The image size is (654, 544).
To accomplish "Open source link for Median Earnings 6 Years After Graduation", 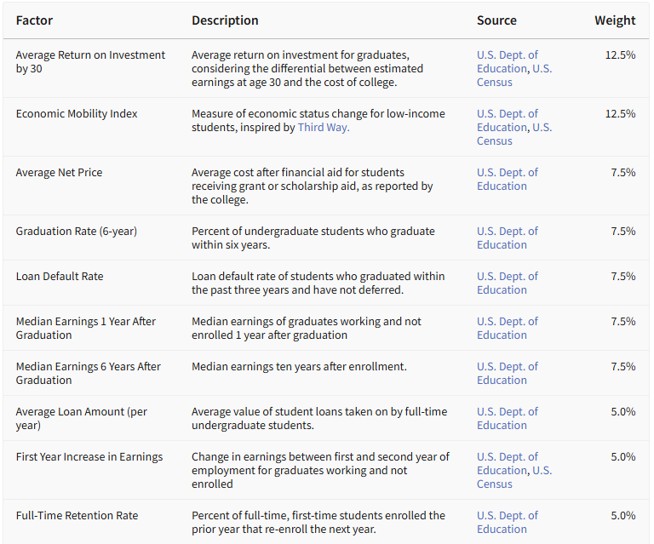I will click(x=507, y=374).
